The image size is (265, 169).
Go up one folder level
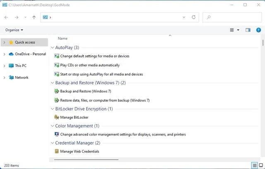coord(34,17)
